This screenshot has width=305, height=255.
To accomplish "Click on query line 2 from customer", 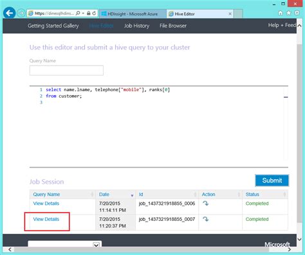I will [x=64, y=96].
